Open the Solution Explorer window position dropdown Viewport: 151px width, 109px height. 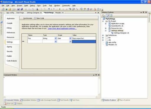[141, 12]
